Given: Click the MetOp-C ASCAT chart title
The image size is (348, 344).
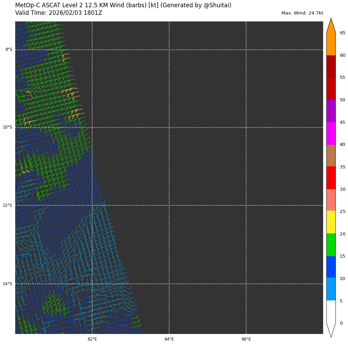Looking at the screenshot, I should point(123,6).
